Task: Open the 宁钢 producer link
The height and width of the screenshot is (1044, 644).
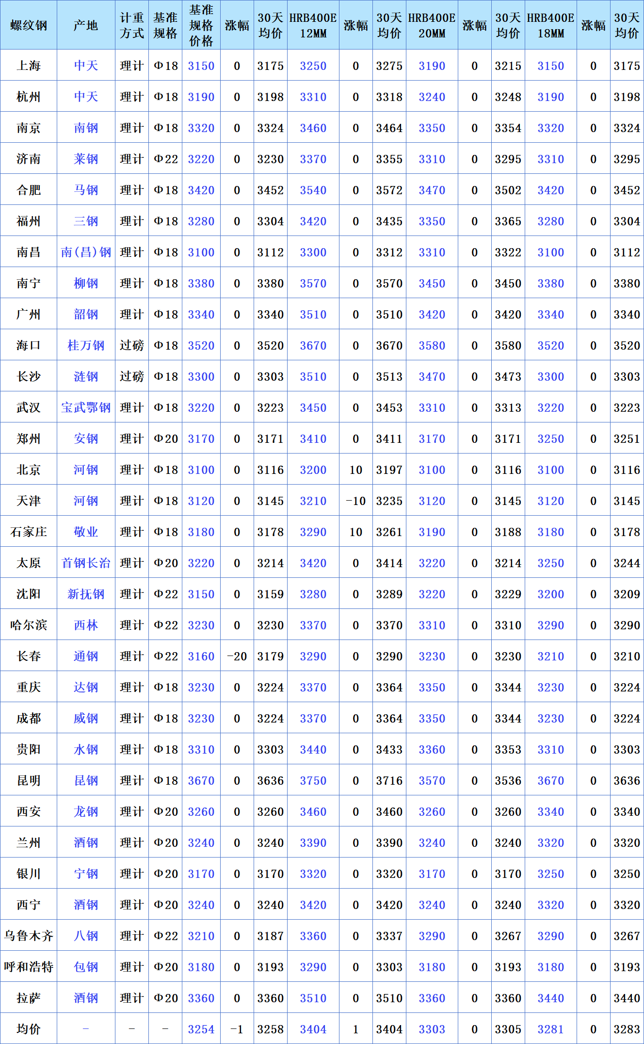Action: pos(86,874)
